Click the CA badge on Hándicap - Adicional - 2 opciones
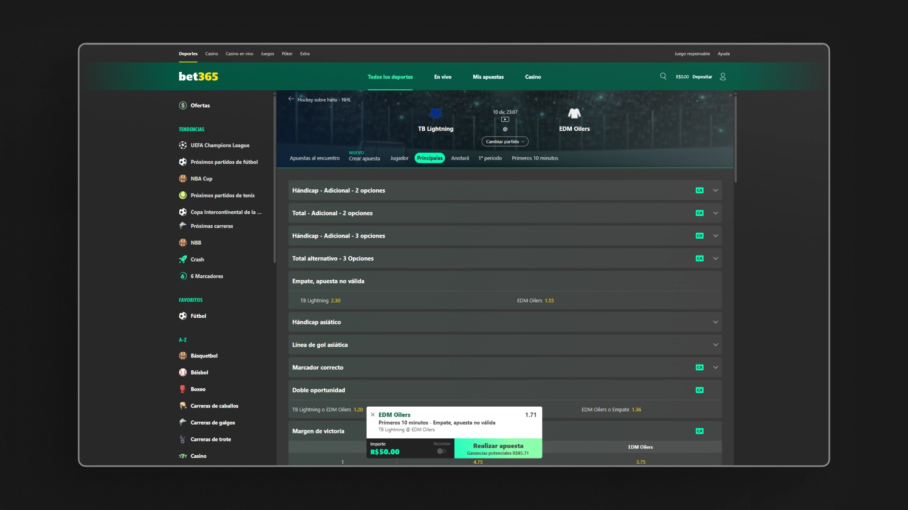The image size is (908, 510). pyautogui.click(x=699, y=190)
